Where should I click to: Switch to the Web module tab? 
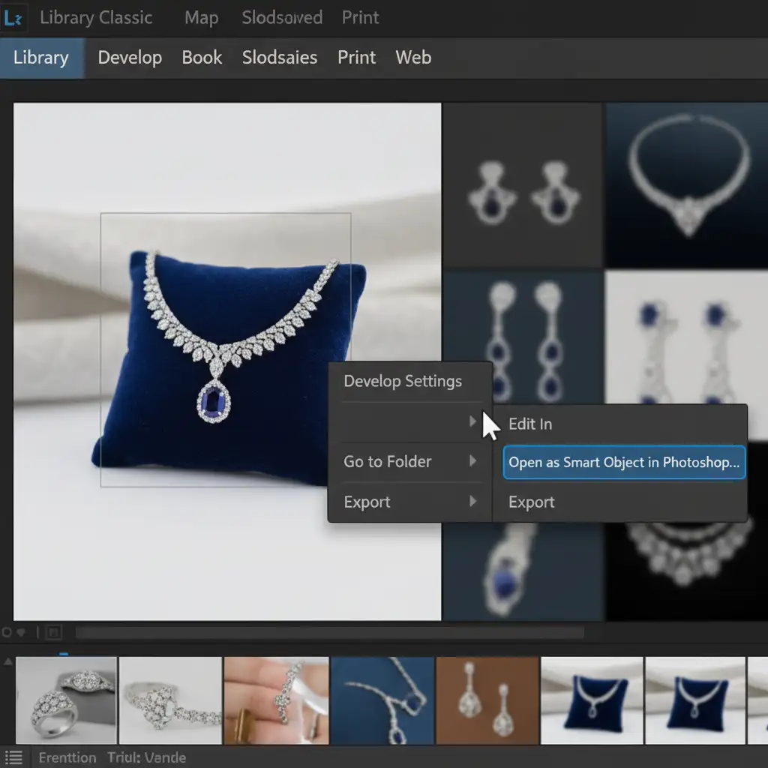click(413, 58)
